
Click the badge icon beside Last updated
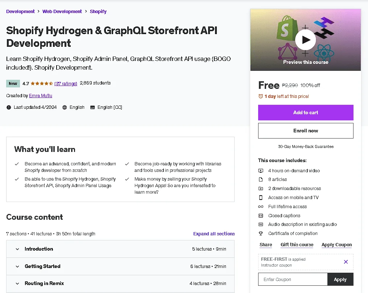[9, 107]
